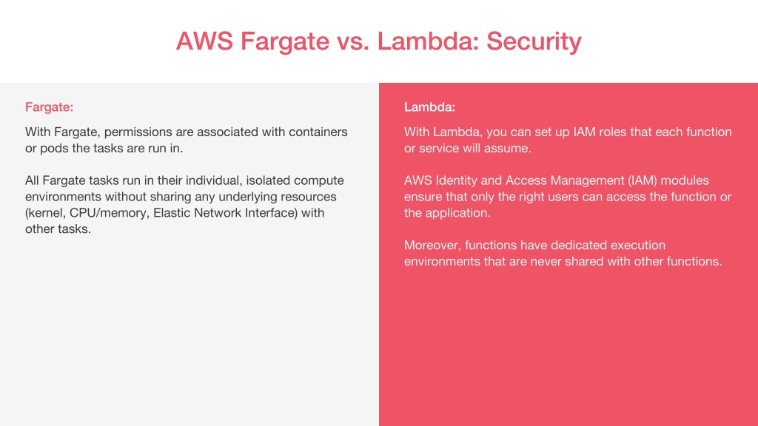This screenshot has width=758, height=426.
Task: Click the paragraph starting With Fargate, permissions
Action: coord(186,140)
